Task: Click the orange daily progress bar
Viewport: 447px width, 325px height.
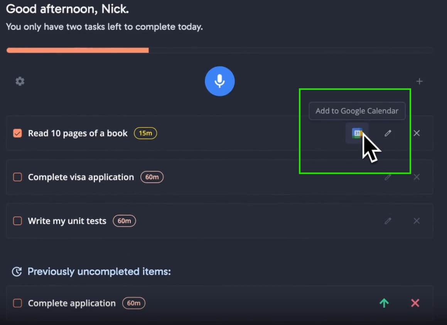Action: (78, 51)
